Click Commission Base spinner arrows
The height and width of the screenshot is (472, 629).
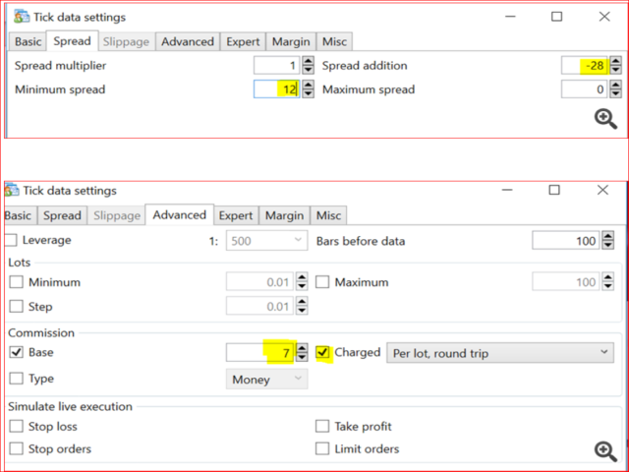[x=302, y=353]
